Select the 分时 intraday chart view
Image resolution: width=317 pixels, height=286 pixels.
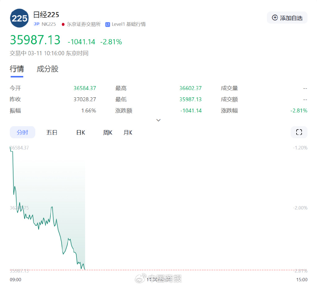coord(22,132)
